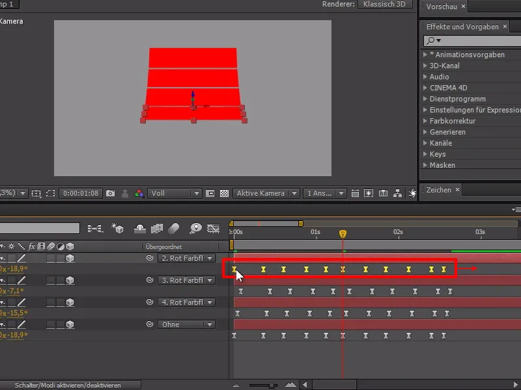Switch to the Vorschau panel tab

click(x=442, y=6)
